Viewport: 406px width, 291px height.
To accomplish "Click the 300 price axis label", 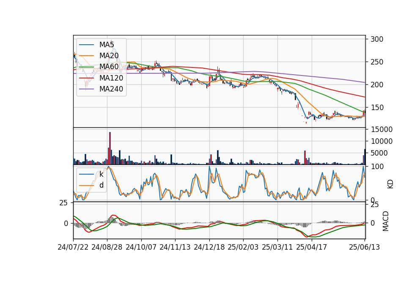I will tap(377, 39).
